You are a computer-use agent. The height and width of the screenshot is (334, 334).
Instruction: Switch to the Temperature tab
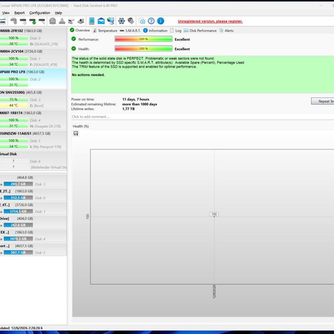[105, 31]
